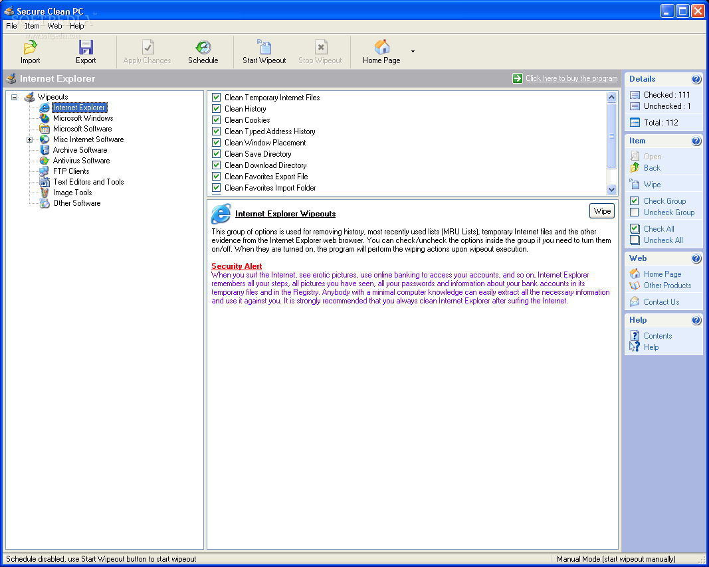Select the Archive Software tree icon
This screenshot has height=567, width=709.
click(x=45, y=150)
